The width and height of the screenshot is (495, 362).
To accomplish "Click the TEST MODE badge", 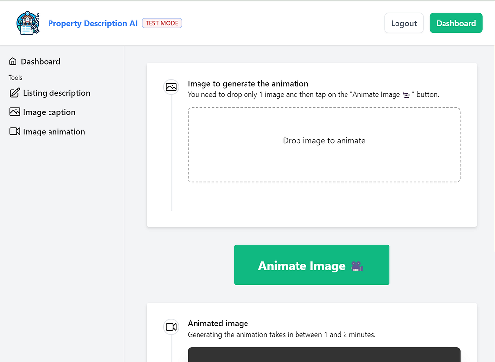I will coord(162,23).
